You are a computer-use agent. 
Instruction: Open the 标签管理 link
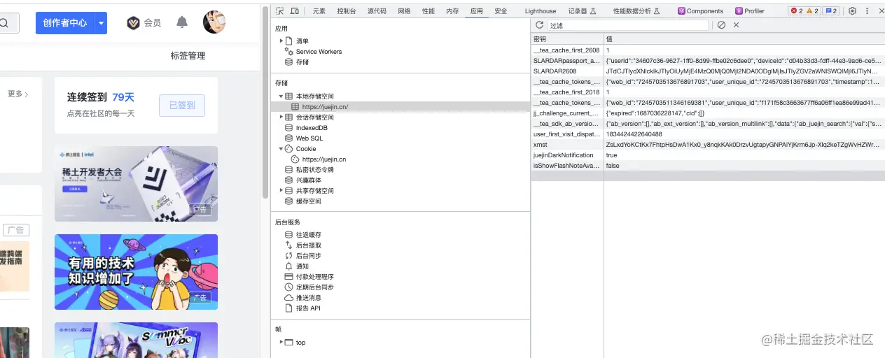pyautogui.click(x=188, y=55)
